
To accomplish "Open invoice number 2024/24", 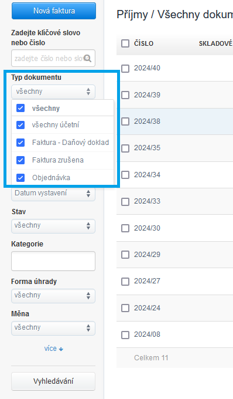I will [147, 307].
